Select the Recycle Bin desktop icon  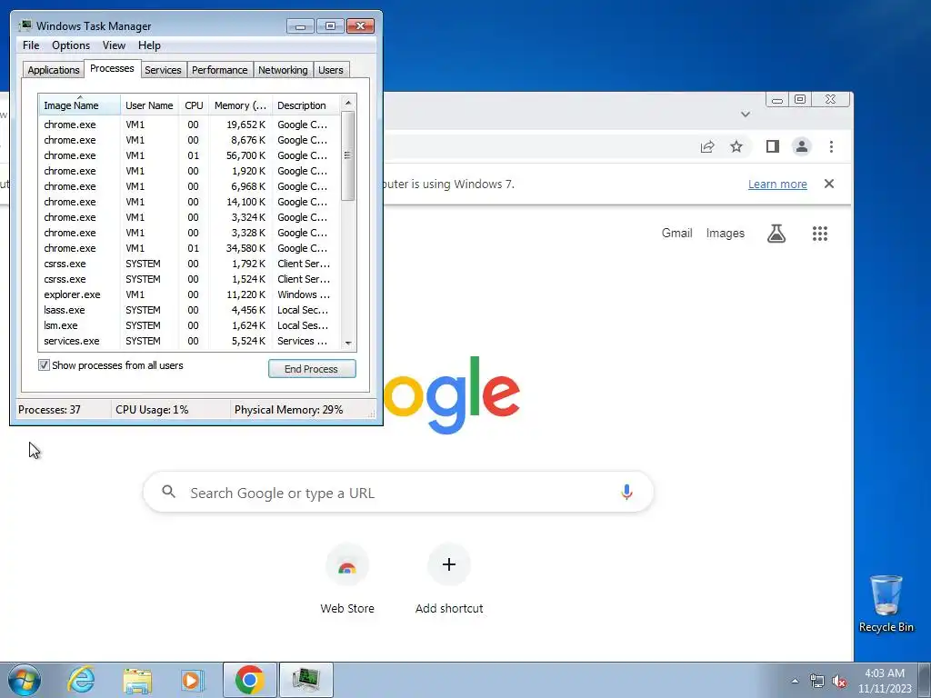pyautogui.click(x=886, y=603)
